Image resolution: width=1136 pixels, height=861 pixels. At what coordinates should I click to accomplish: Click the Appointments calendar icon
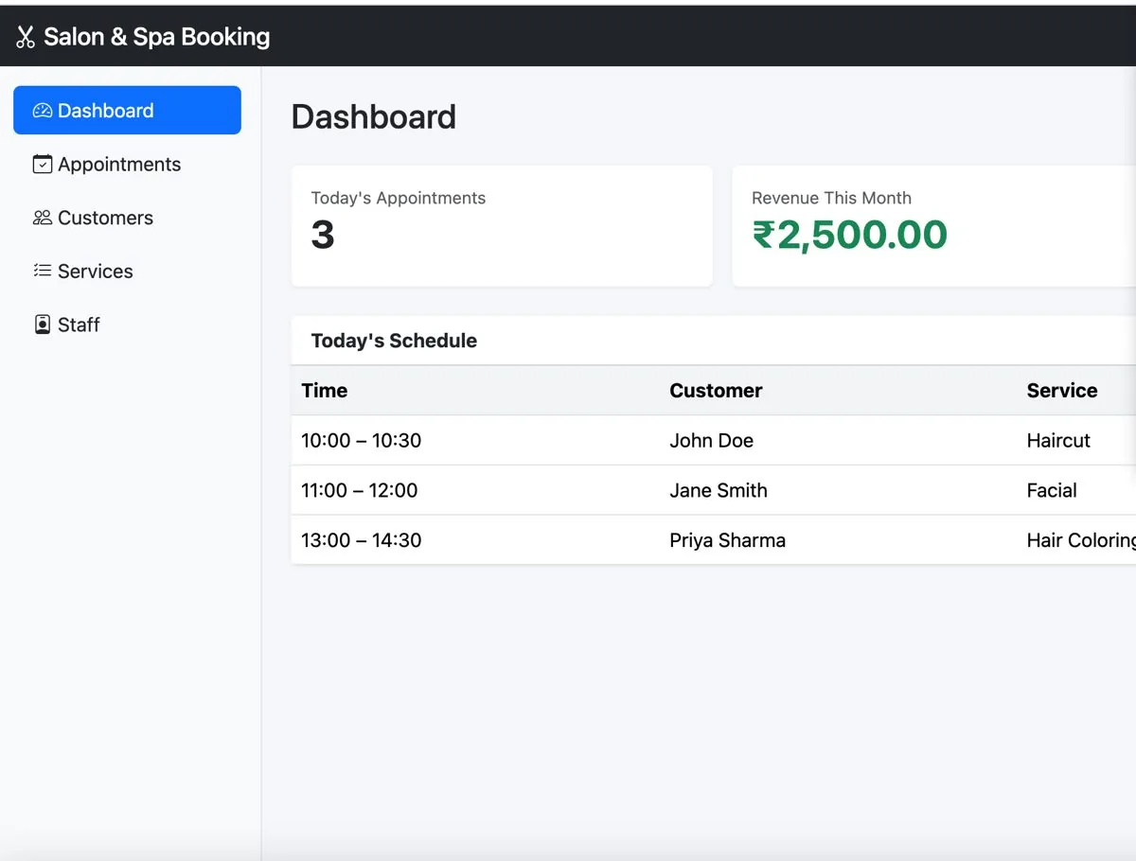[x=43, y=164]
